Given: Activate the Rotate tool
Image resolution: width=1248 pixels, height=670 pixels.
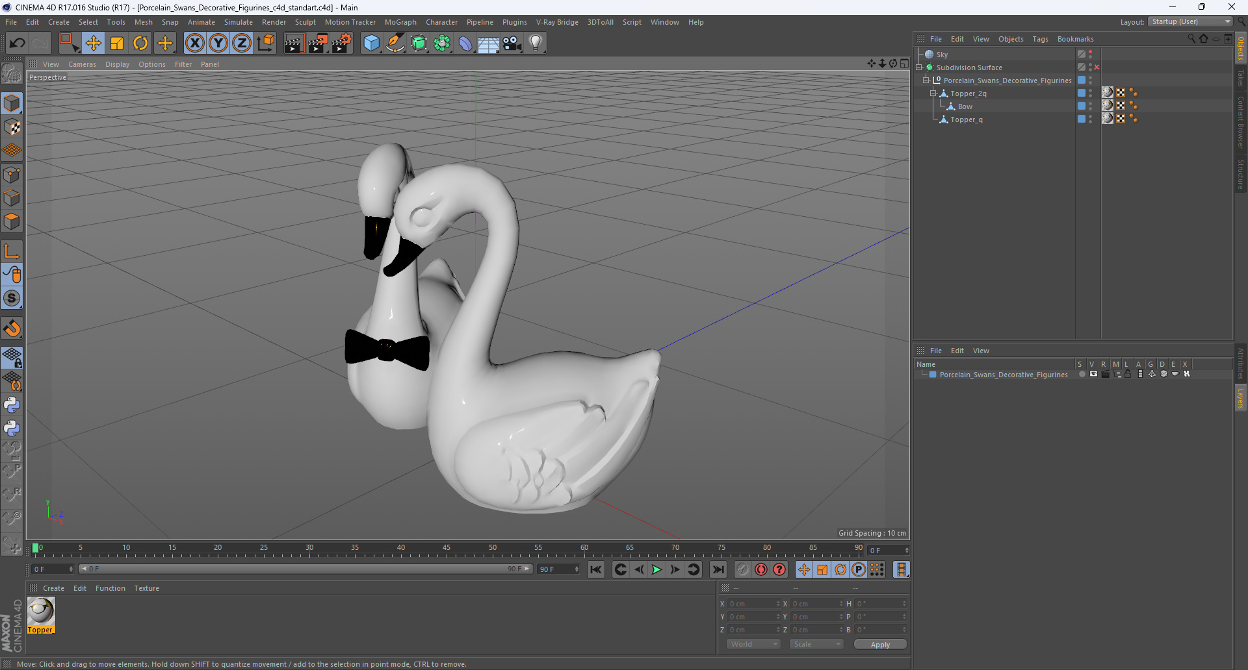Looking at the screenshot, I should tap(140, 43).
